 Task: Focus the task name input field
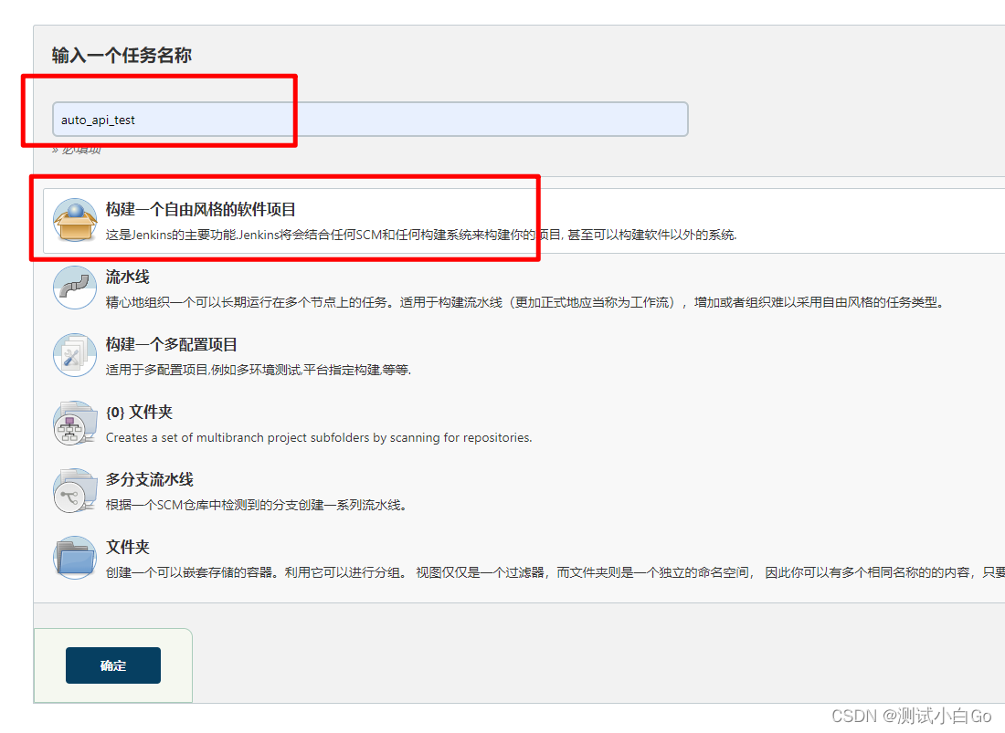point(370,119)
